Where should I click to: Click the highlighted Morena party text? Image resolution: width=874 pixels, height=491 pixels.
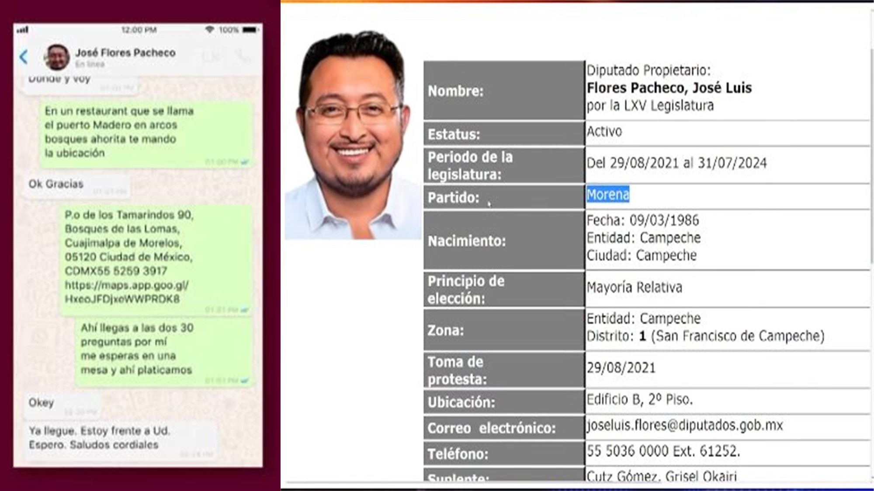click(x=607, y=195)
